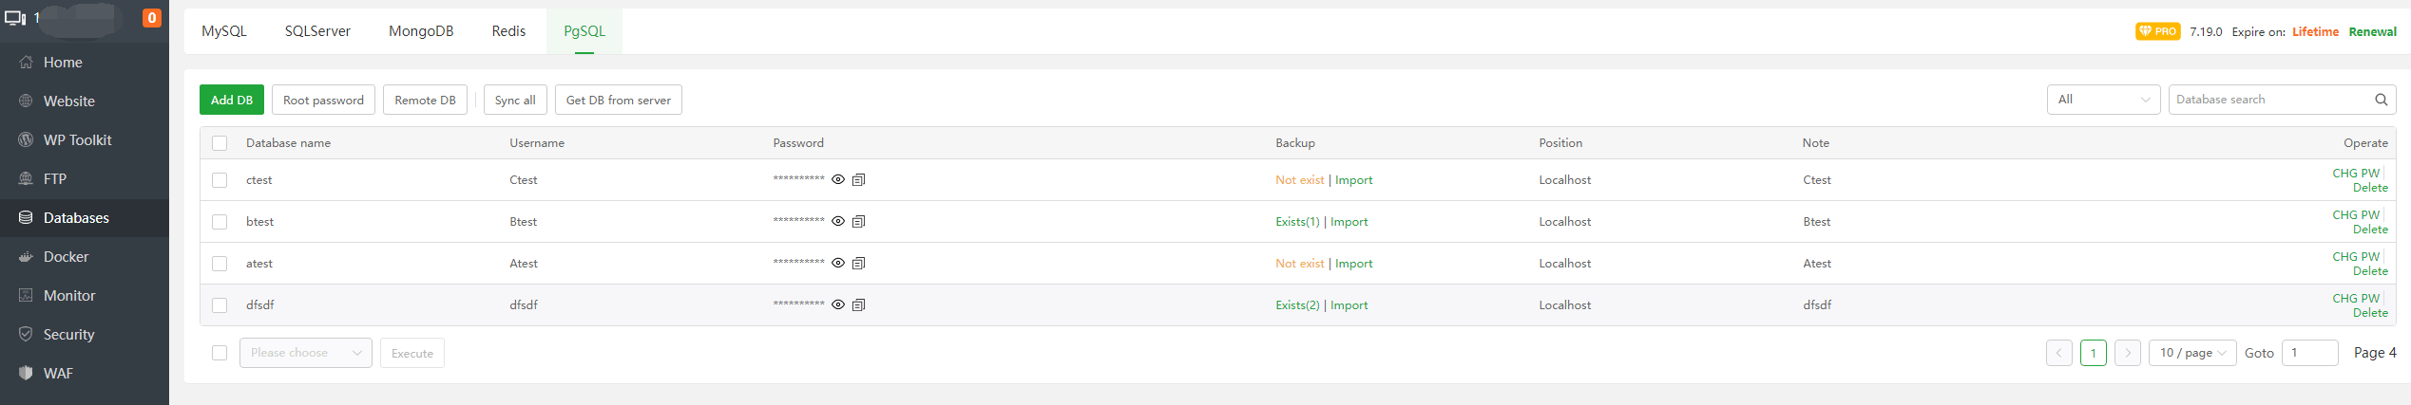This screenshot has width=2411, height=405.
Task: Change the 10 / page size dropdown
Action: (2191, 353)
